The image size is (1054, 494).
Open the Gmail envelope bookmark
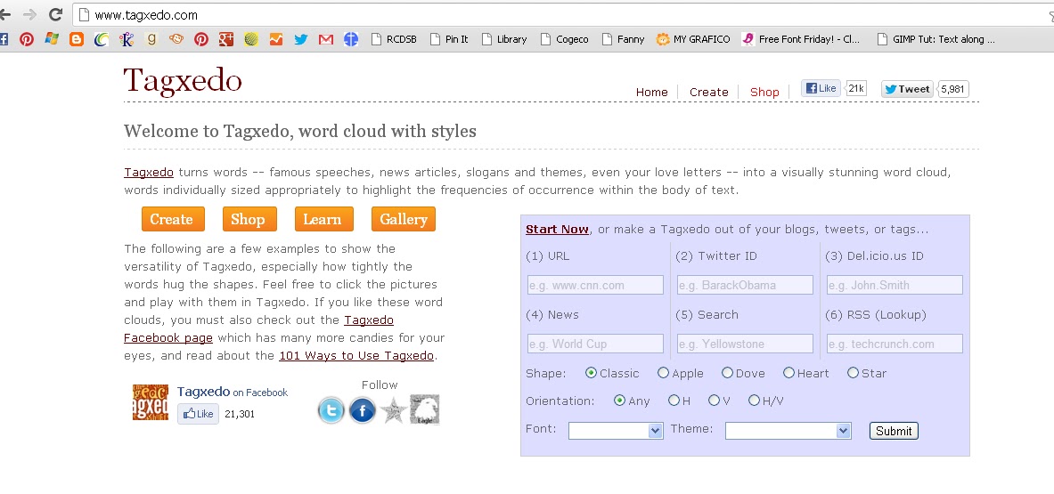click(326, 39)
